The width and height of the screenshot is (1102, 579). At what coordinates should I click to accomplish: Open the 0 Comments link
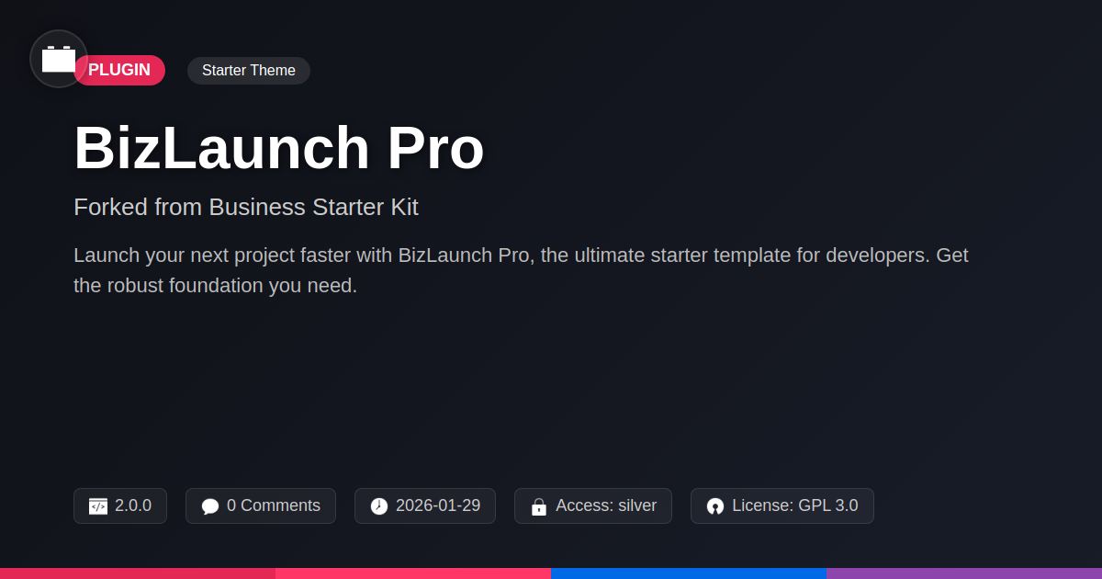point(274,505)
